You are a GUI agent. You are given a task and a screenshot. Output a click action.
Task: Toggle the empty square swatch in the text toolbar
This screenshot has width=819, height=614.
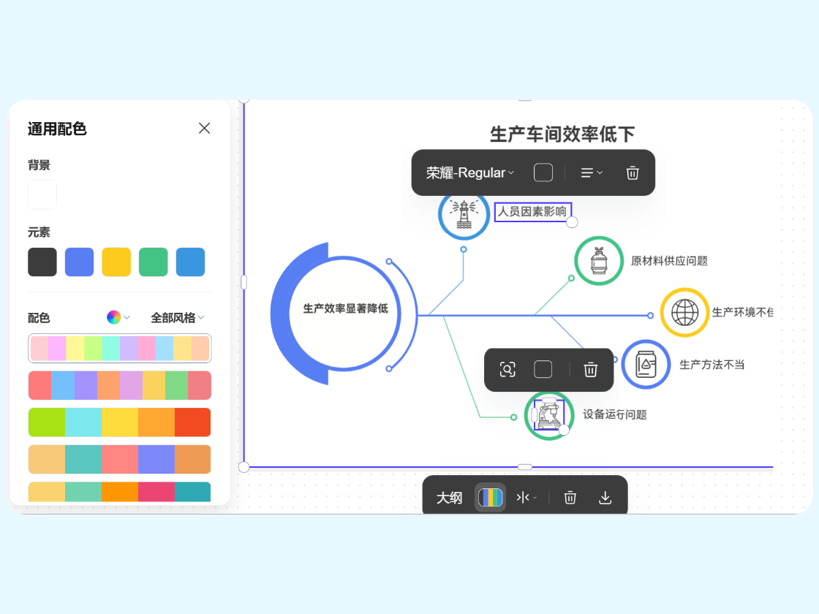(543, 173)
